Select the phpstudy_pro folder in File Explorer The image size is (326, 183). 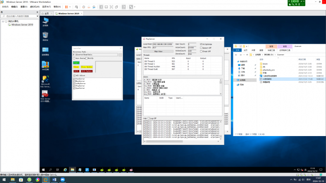point(268,70)
